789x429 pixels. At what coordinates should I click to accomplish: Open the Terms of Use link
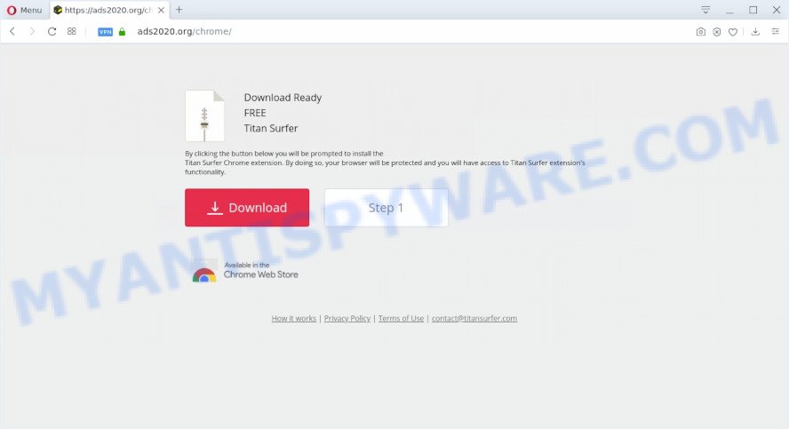pos(401,318)
